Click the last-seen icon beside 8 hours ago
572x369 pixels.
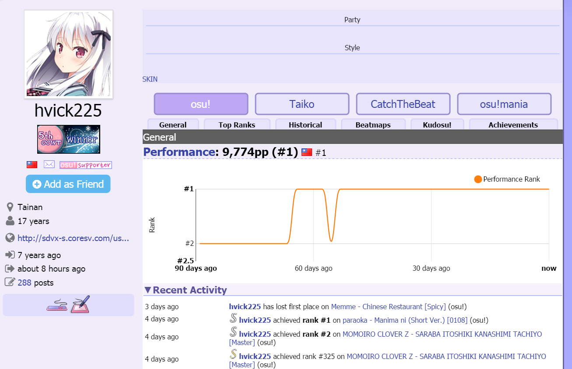pos(10,269)
